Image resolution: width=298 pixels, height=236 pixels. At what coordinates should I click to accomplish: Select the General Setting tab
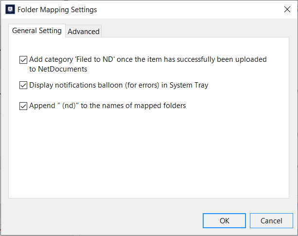37,31
